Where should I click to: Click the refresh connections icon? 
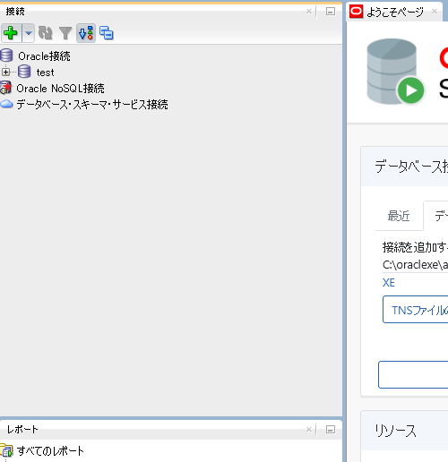[46, 33]
